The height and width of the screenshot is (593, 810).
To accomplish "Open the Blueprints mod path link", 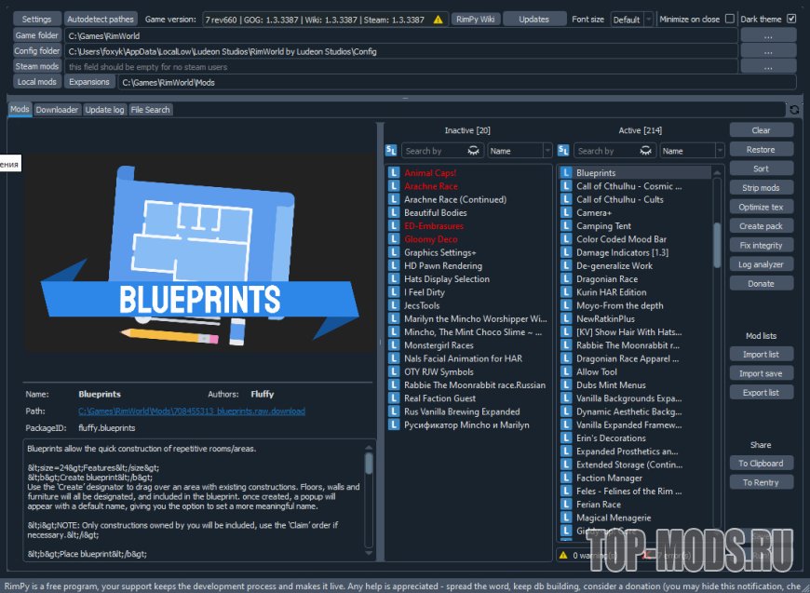I will [x=191, y=411].
